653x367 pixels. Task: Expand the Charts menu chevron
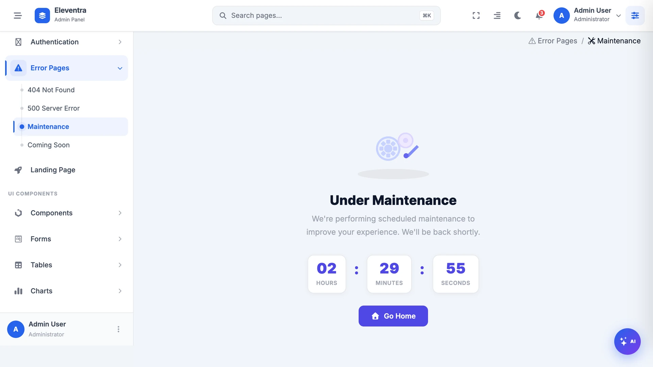[120, 291]
